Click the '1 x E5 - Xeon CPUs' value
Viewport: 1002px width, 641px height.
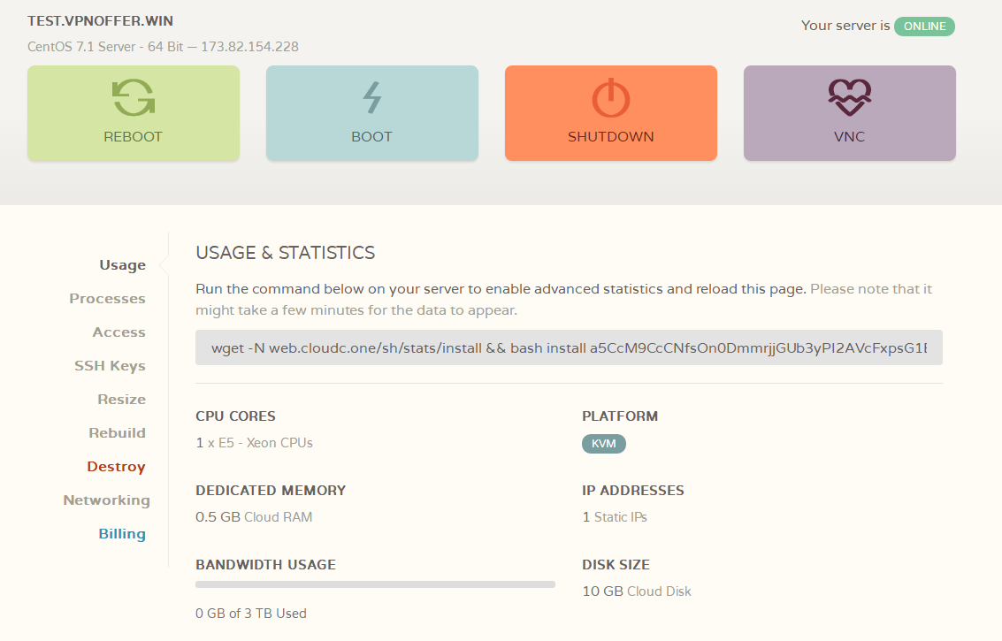(255, 443)
